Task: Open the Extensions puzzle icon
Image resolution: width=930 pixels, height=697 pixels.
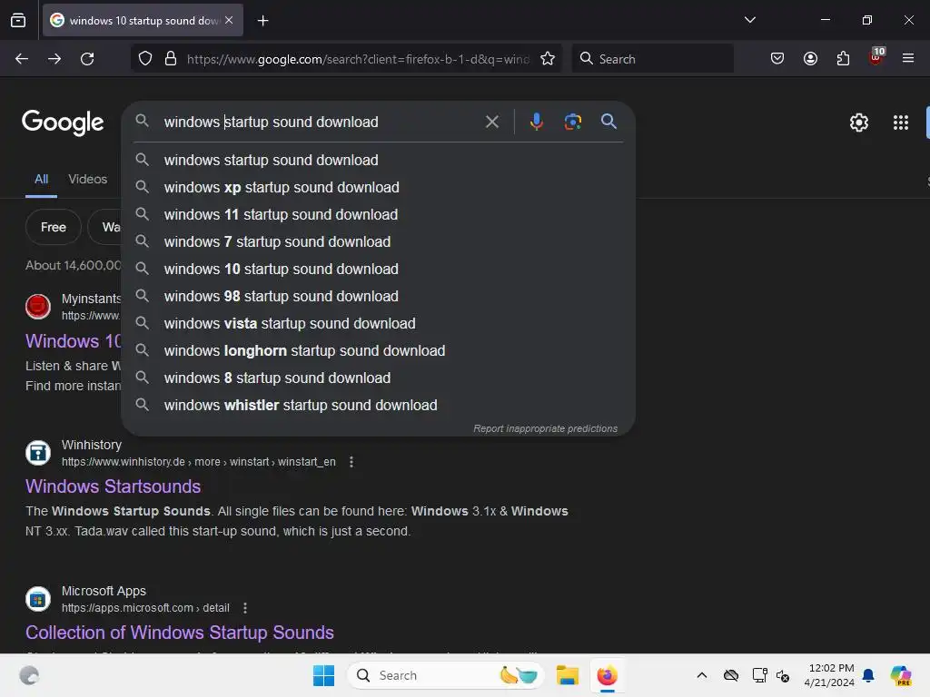Action: point(843,59)
